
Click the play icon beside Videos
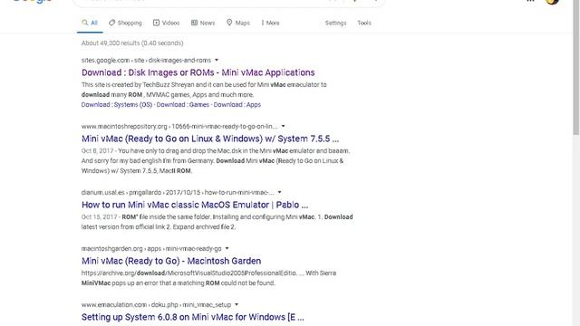pyautogui.click(x=157, y=23)
